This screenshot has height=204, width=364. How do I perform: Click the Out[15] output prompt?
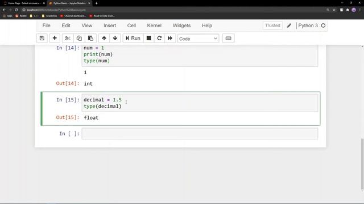(x=68, y=117)
